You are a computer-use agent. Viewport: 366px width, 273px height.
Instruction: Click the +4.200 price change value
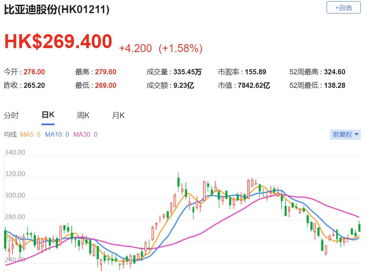point(135,48)
